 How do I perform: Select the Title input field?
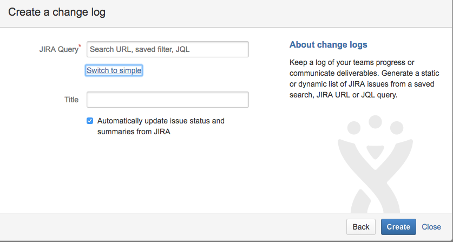168,100
